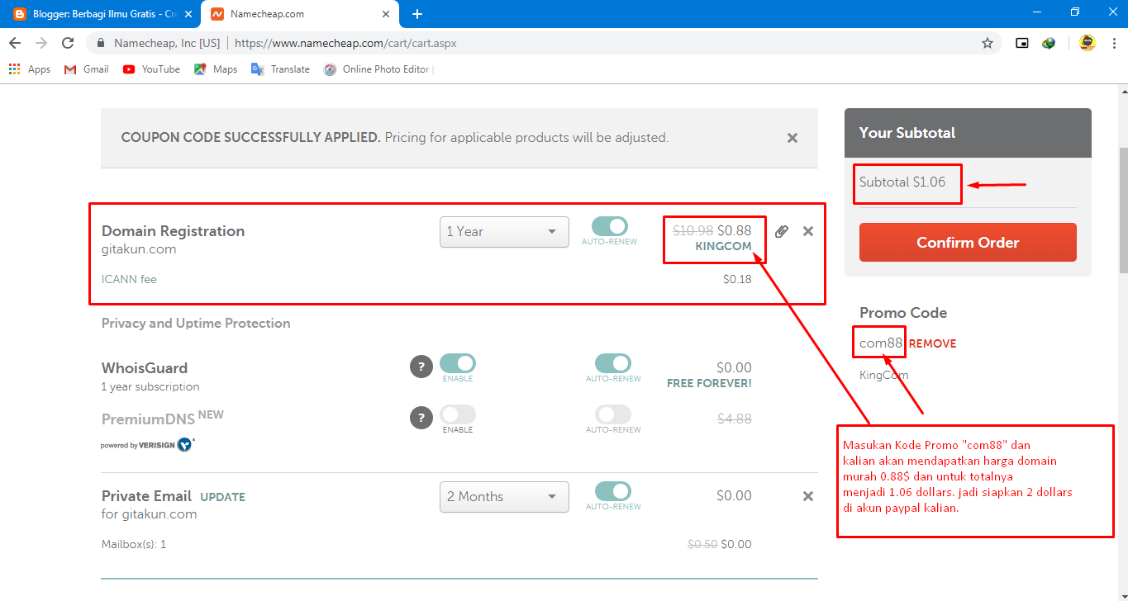Open the 2 Months duration dropdown
This screenshot has height=601, width=1128.
tap(504, 497)
